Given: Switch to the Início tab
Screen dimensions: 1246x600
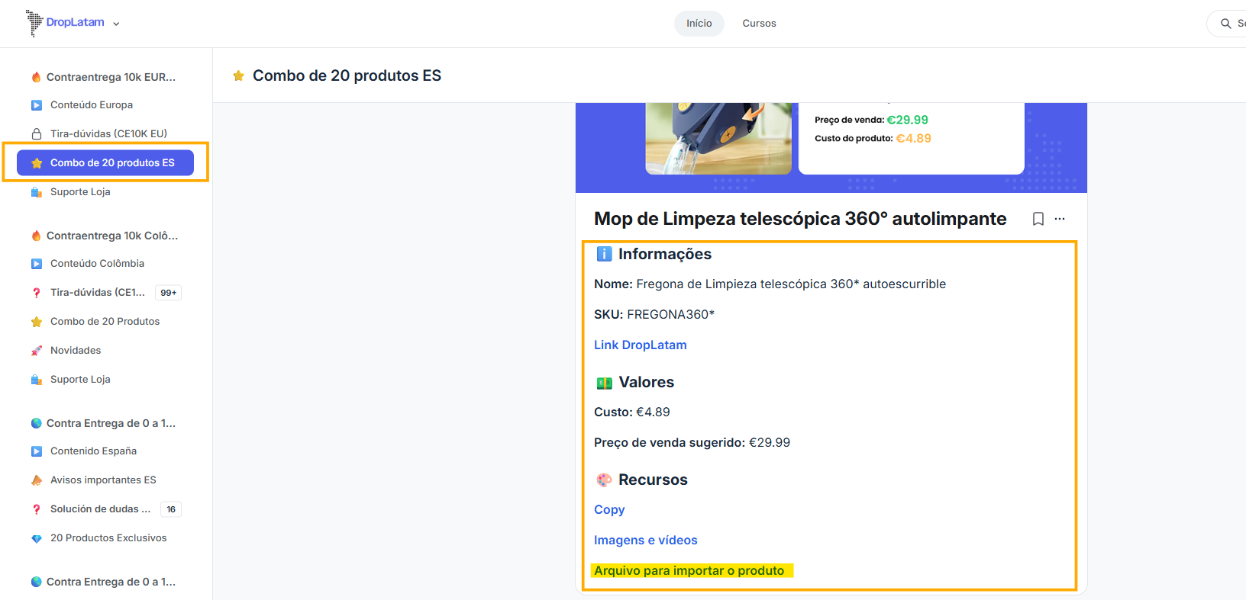Looking at the screenshot, I should coord(699,24).
